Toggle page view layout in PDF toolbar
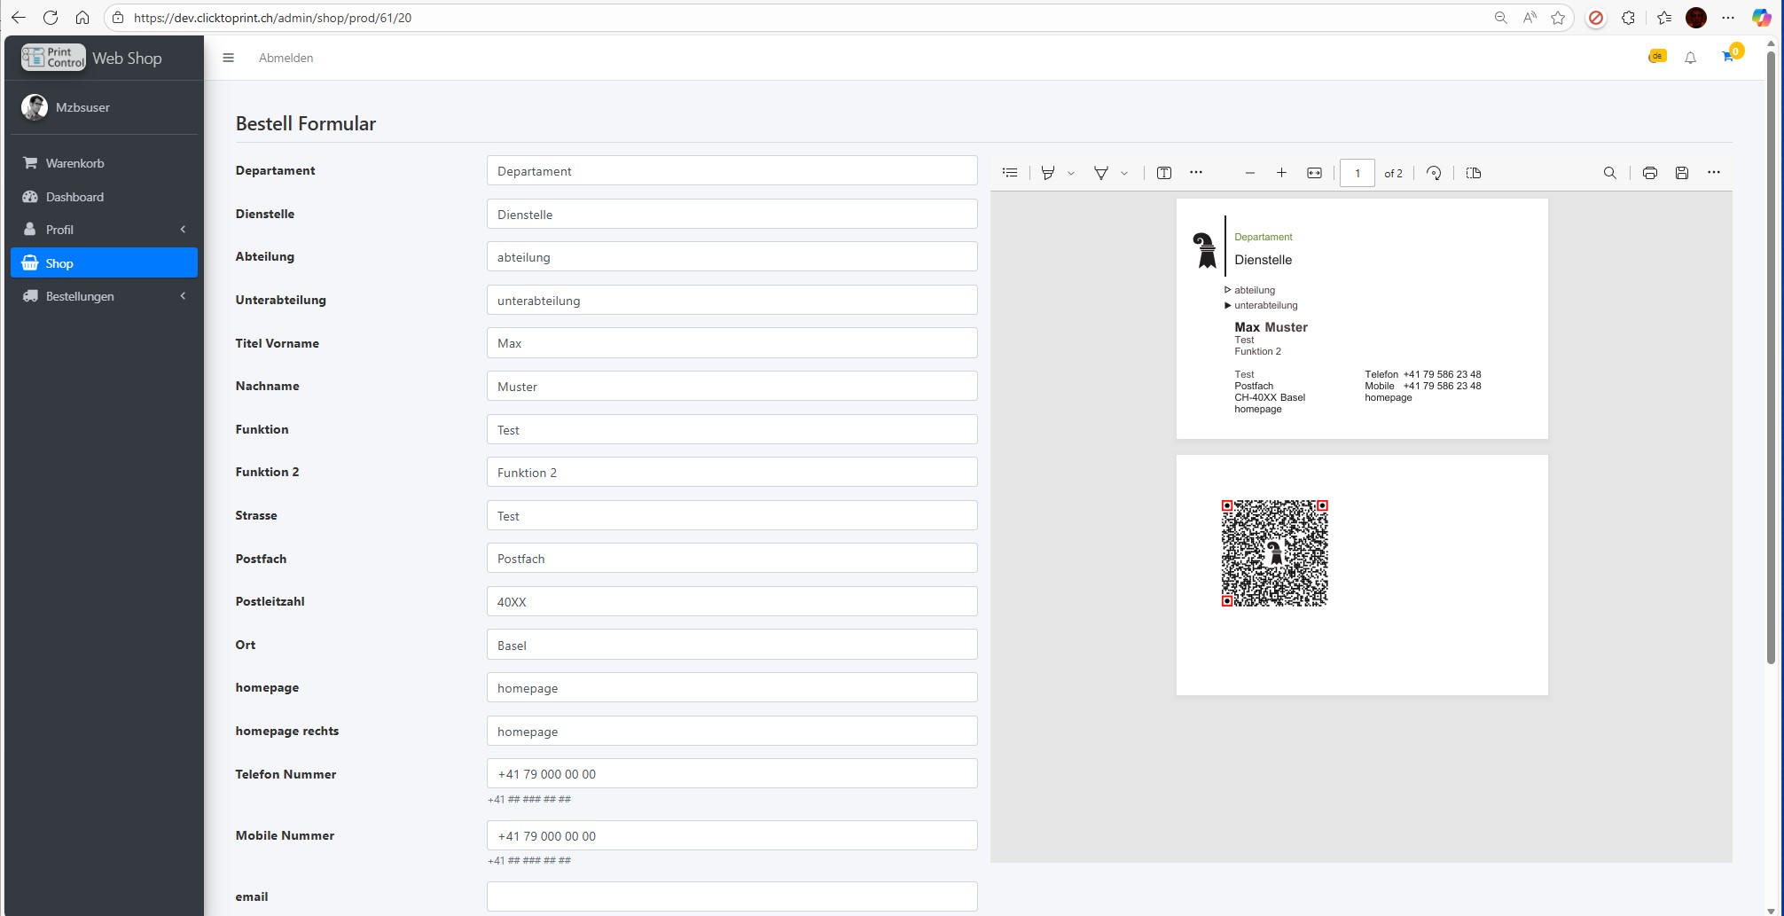Image resolution: width=1784 pixels, height=916 pixels. click(x=1474, y=173)
